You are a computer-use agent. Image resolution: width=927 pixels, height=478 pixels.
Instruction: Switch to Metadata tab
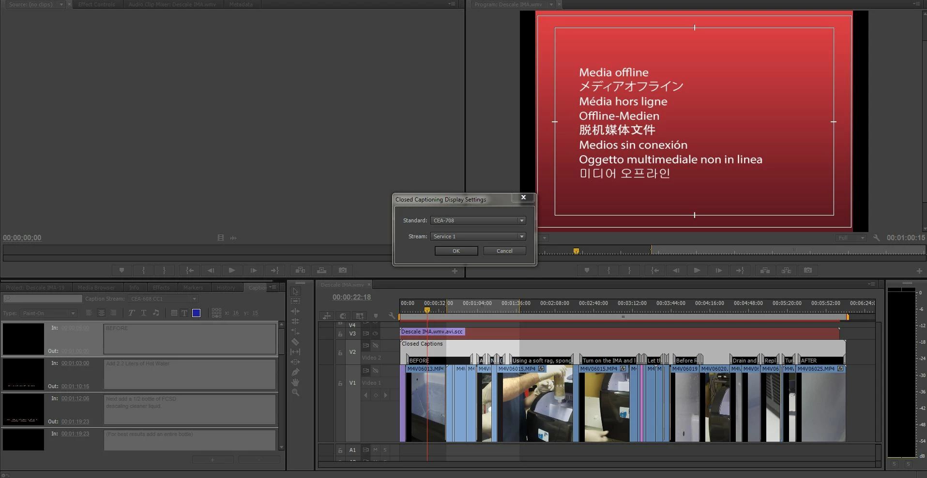click(241, 4)
